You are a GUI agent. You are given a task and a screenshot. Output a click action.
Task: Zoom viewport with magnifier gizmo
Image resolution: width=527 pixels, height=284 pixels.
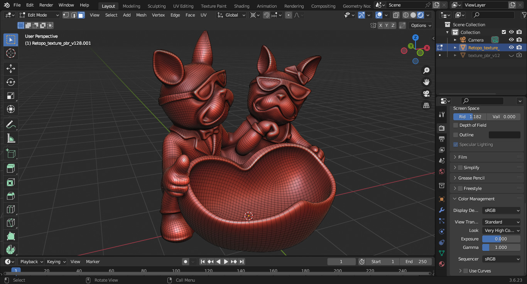pos(426,71)
